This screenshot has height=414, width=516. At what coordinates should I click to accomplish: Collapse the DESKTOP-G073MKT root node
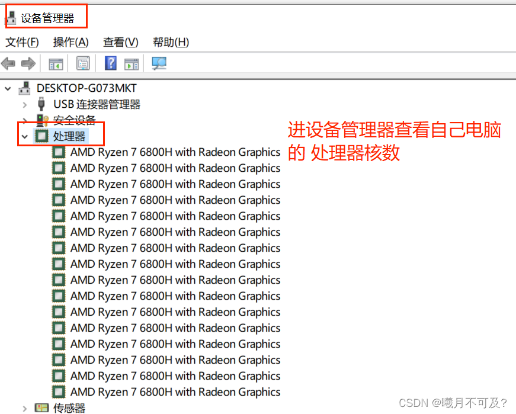tap(8, 88)
